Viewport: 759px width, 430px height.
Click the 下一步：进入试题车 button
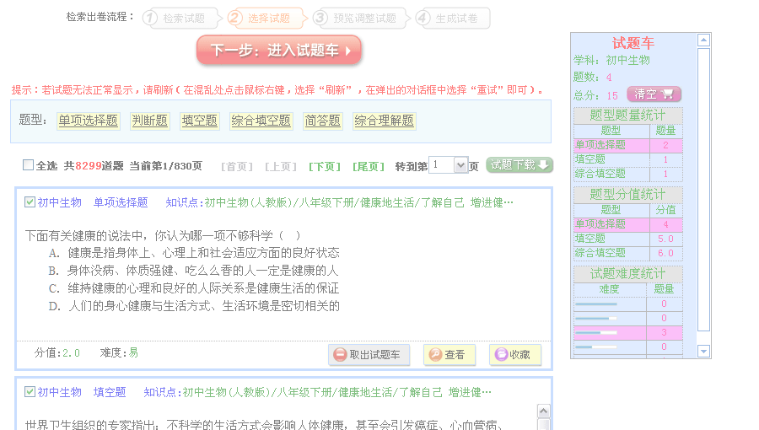pyautogui.click(x=279, y=51)
